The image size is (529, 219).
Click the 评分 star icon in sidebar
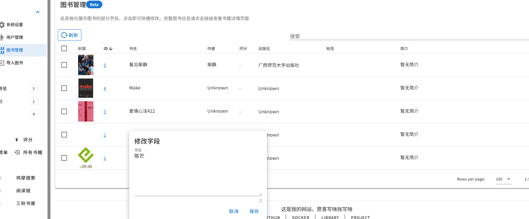17,140
